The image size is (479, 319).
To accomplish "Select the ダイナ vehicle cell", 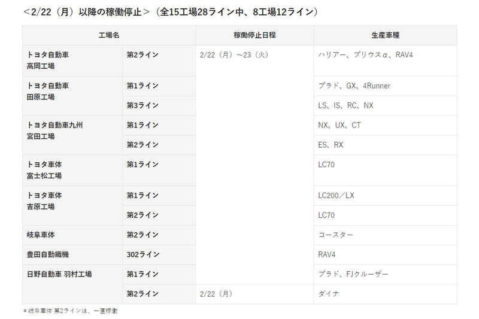I will pos(330,294).
